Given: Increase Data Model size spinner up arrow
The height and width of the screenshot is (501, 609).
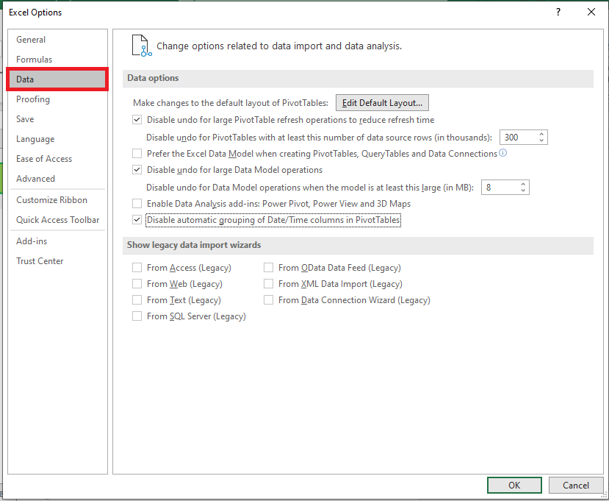Looking at the screenshot, I should (523, 185).
